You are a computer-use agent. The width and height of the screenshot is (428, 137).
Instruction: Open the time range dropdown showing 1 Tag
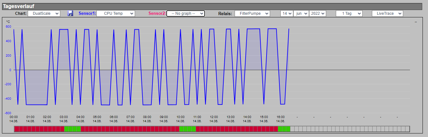[349, 14]
